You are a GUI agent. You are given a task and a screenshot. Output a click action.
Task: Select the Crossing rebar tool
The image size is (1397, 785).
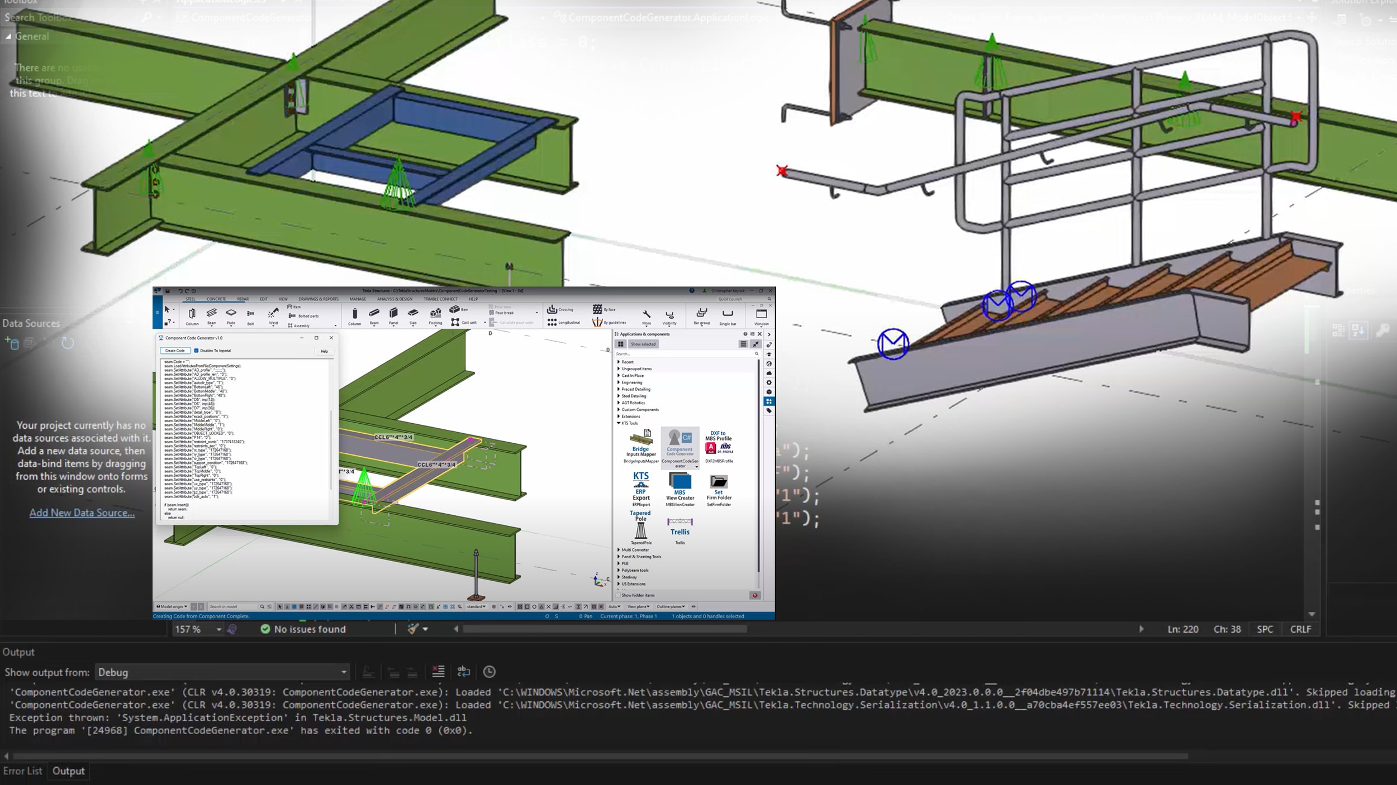pos(560,309)
